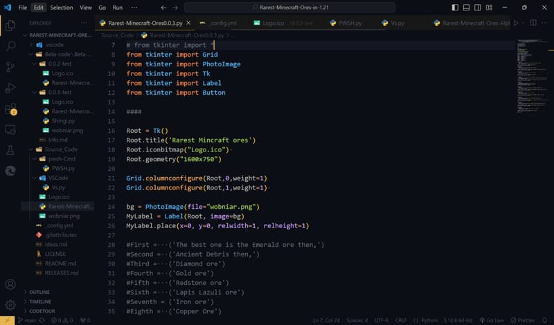This screenshot has width=554, height=325.
Task: Open the File menu
Action: pos(23,8)
